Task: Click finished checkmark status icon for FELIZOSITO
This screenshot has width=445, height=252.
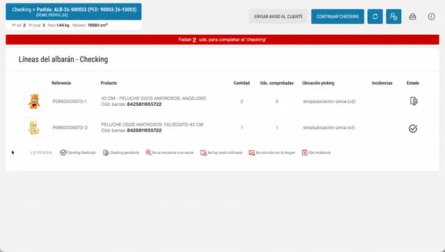Action: (413, 128)
